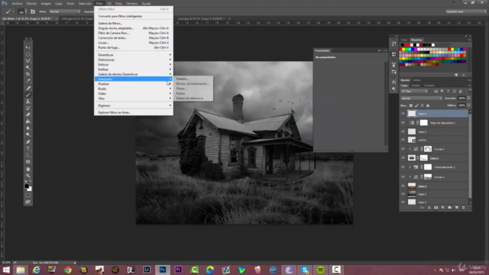This screenshot has height=275, width=489.
Task: Open the Relleno value dropdown arrow
Action: [x=468, y=105]
